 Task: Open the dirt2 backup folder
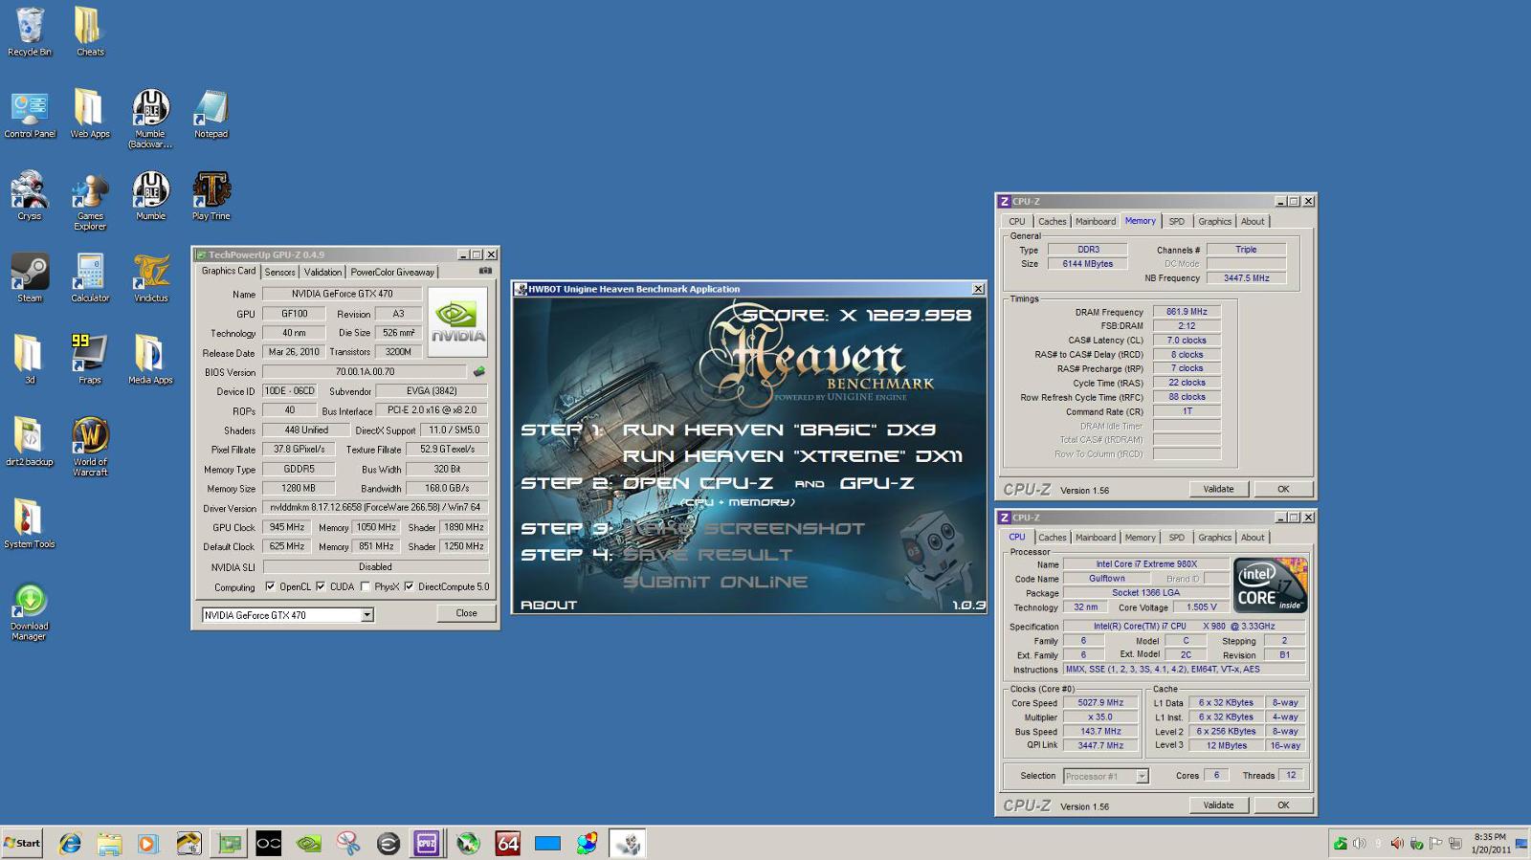point(30,442)
